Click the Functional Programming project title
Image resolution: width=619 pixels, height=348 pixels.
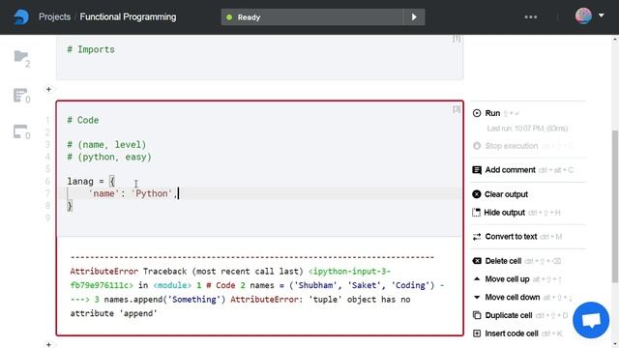[x=128, y=17]
